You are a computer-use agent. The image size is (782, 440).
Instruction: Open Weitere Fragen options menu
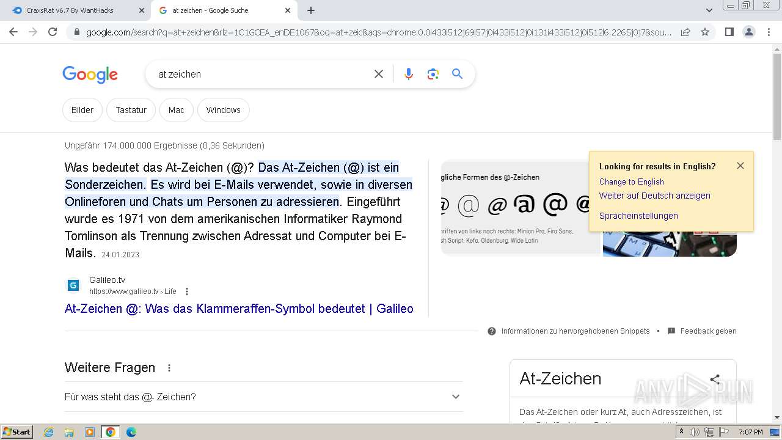tap(169, 368)
